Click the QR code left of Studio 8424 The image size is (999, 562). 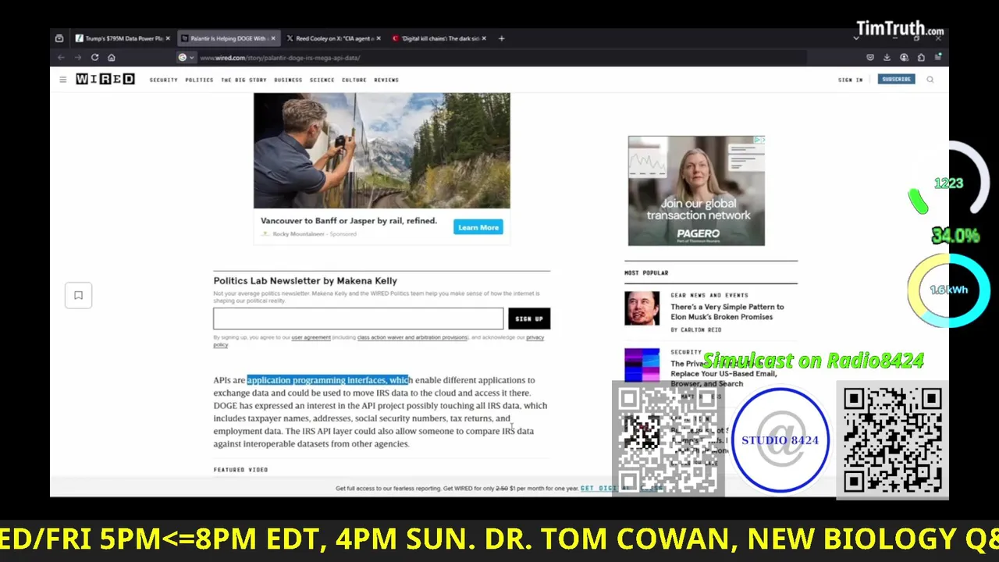click(668, 439)
